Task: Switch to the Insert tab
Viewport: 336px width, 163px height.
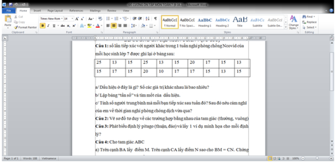Action: pos(37,10)
